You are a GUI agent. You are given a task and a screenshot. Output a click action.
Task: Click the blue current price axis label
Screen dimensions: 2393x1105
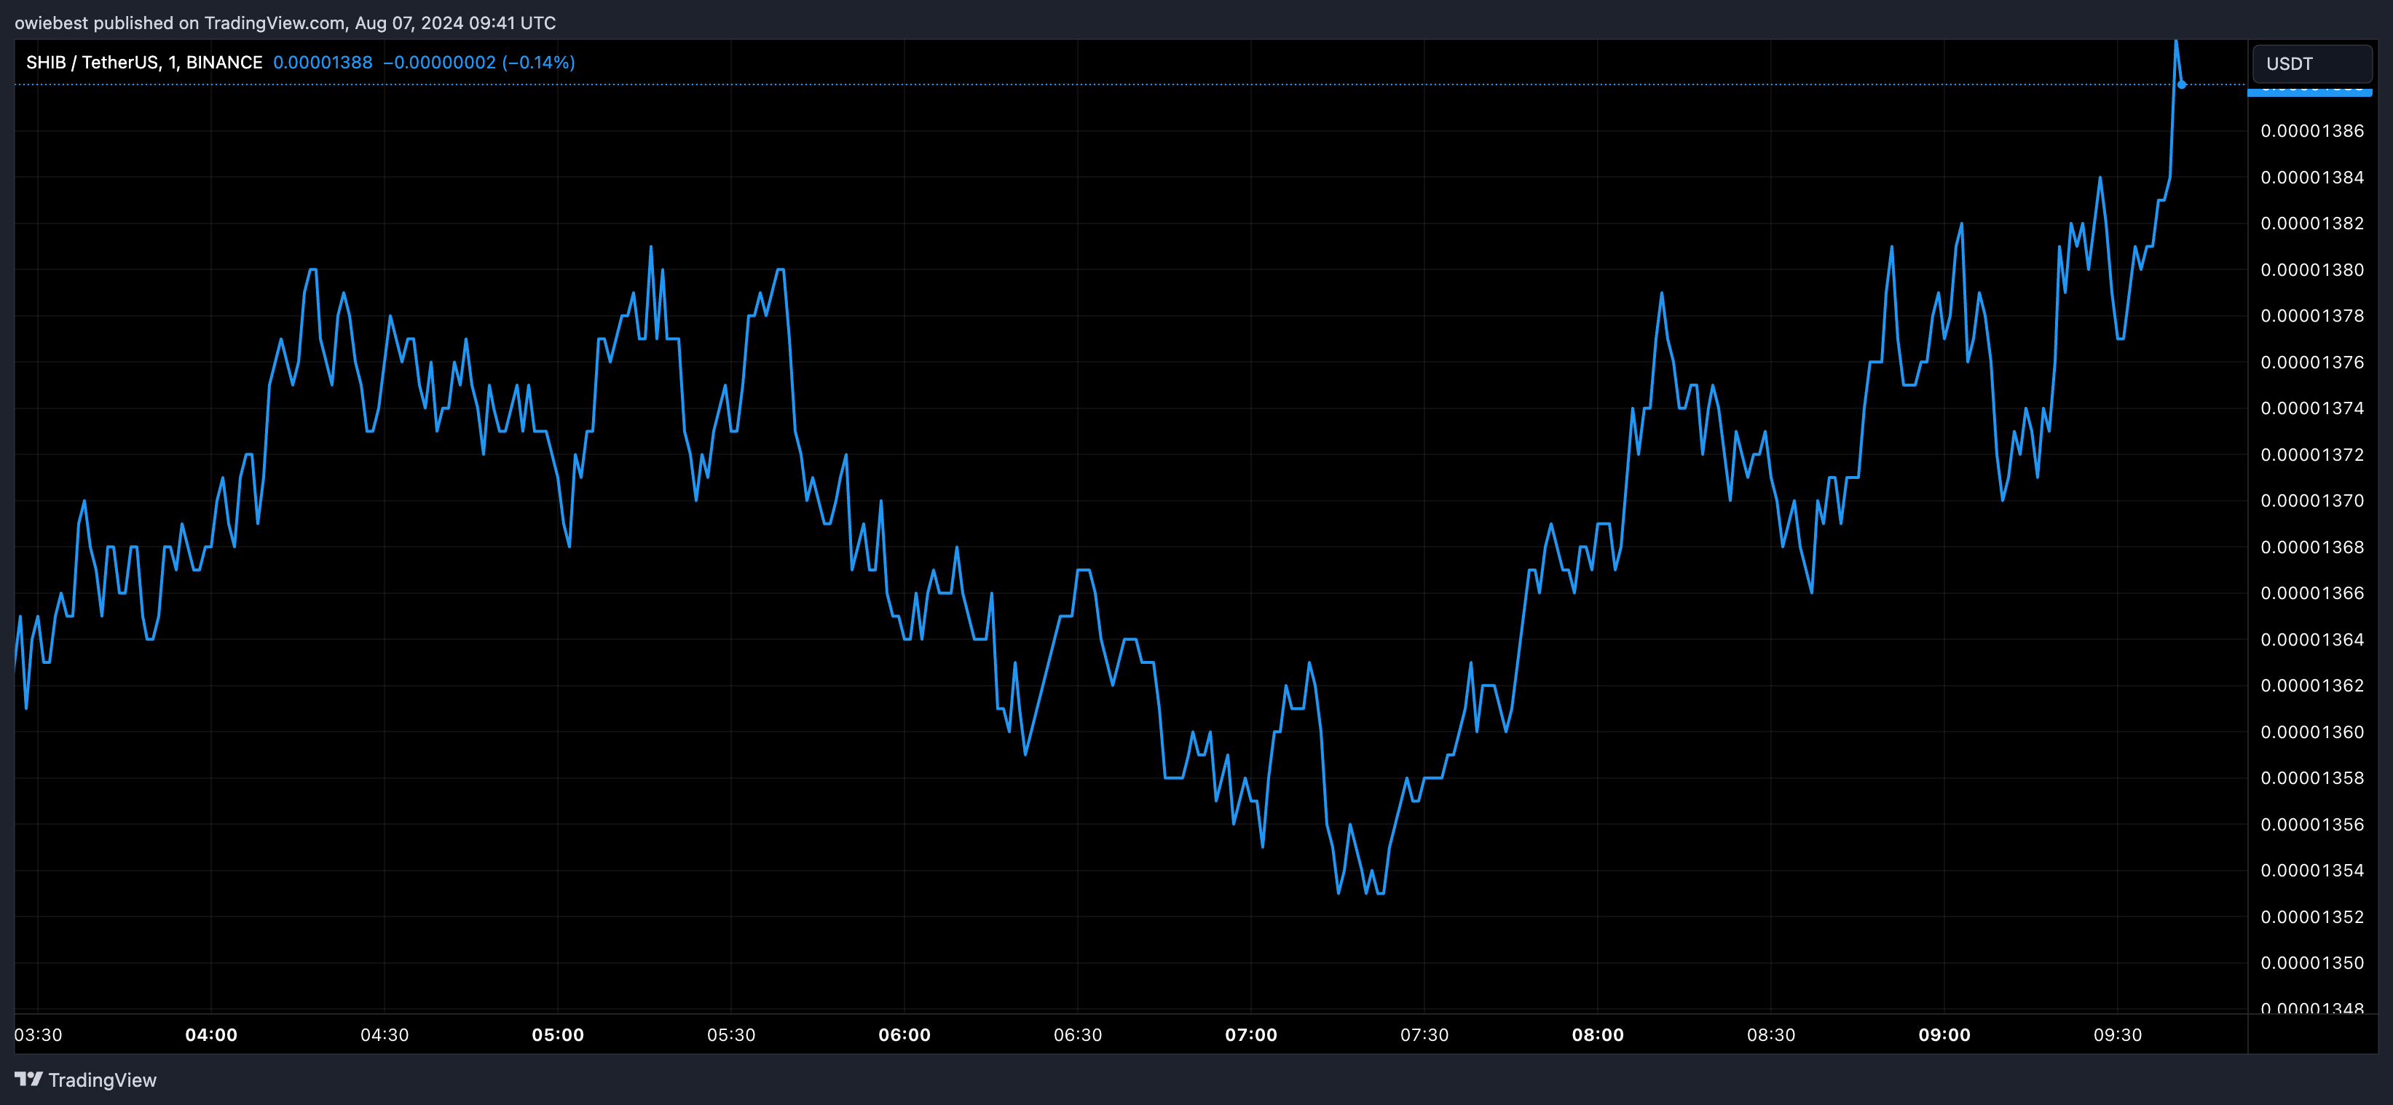[x=2309, y=90]
